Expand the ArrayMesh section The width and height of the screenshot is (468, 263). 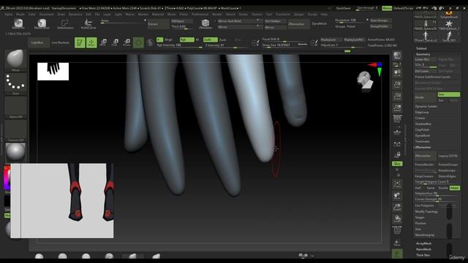click(x=423, y=243)
